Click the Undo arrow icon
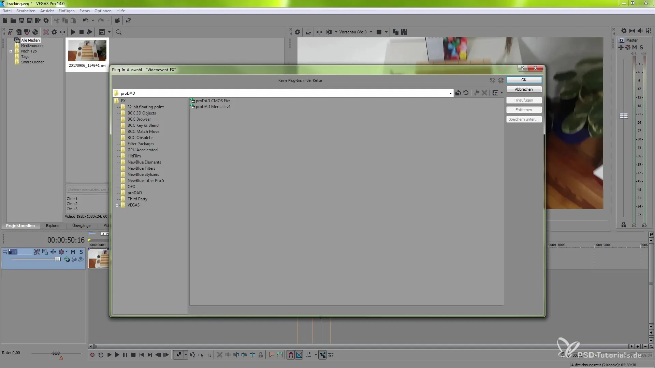 (x=86, y=20)
